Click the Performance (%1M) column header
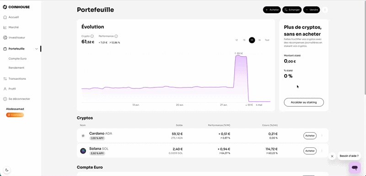Viewport: 366px width, 176px height. coord(219,125)
